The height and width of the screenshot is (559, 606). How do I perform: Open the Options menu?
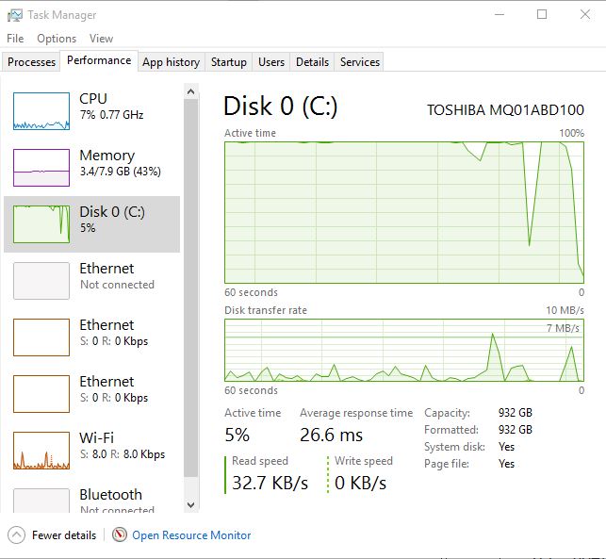(57, 39)
